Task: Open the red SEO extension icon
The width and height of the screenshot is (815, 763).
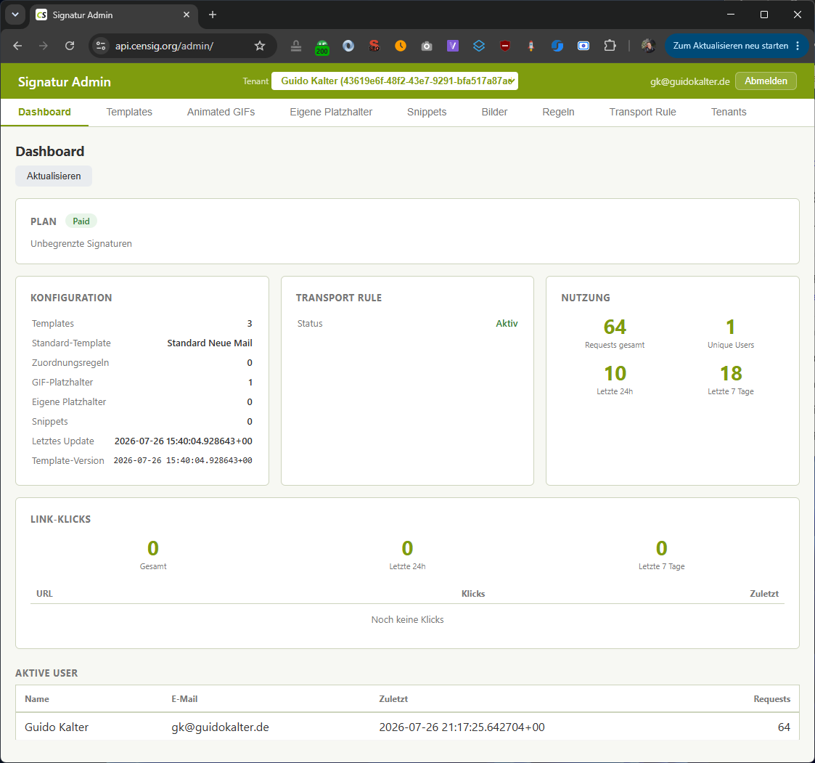Action: point(374,46)
